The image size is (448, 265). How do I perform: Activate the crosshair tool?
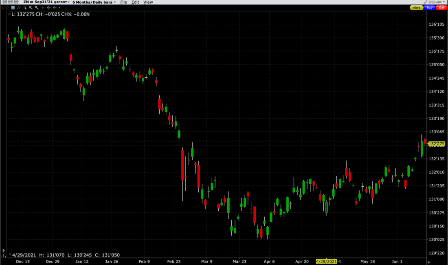coord(43,7)
